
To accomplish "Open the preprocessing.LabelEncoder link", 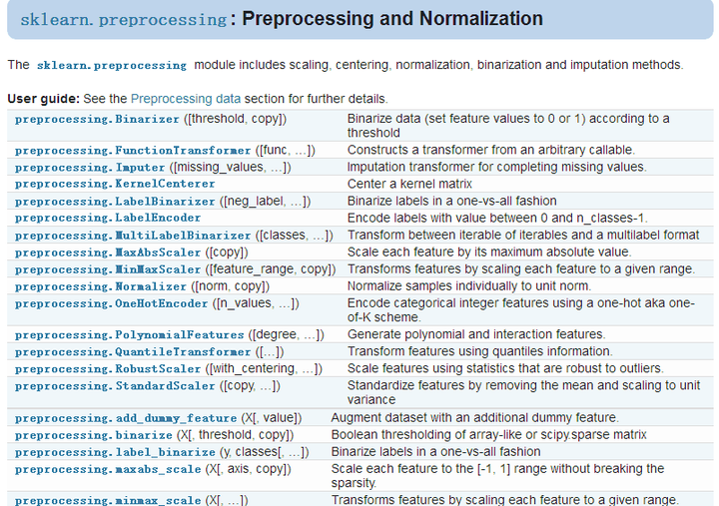I will 108,219.
